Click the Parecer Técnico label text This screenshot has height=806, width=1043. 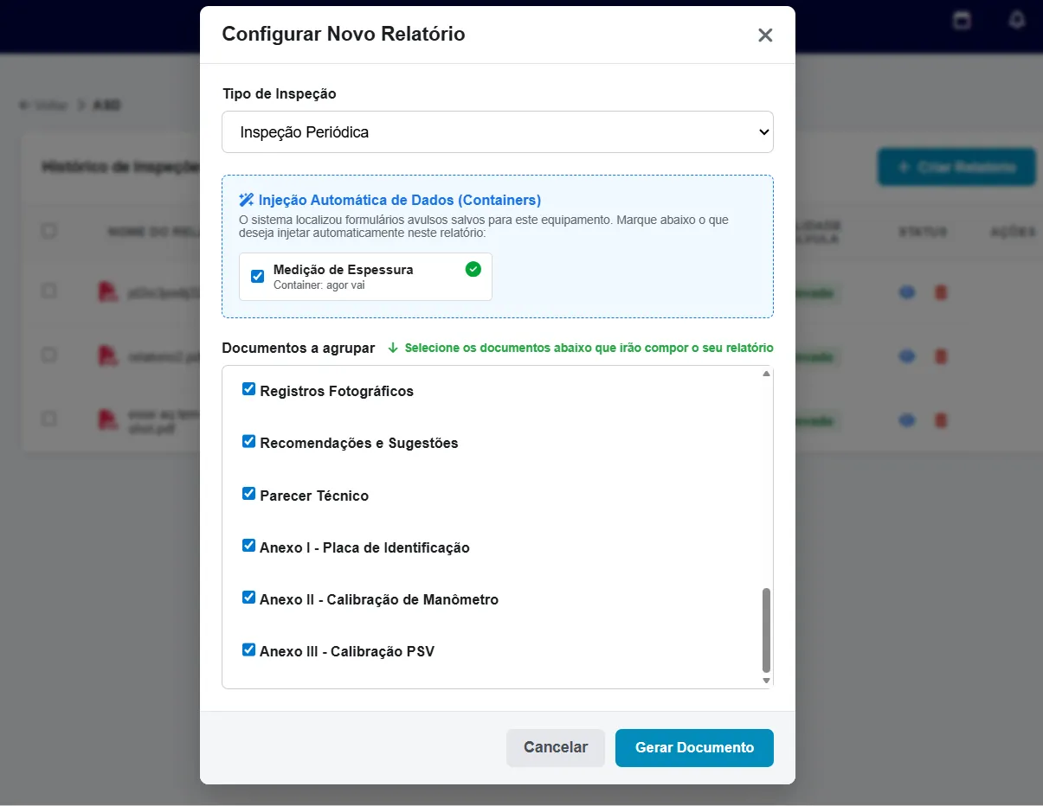[x=314, y=496]
